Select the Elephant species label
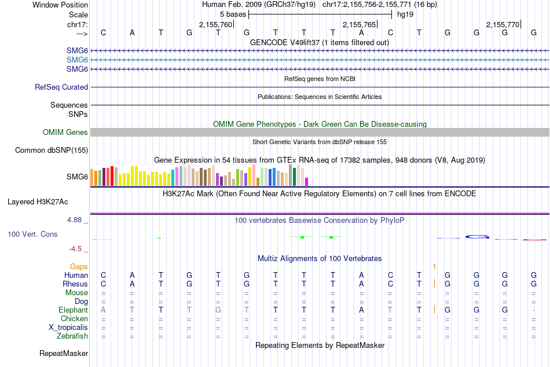The image size is (550, 367). pyautogui.click(x=74, y=310)
